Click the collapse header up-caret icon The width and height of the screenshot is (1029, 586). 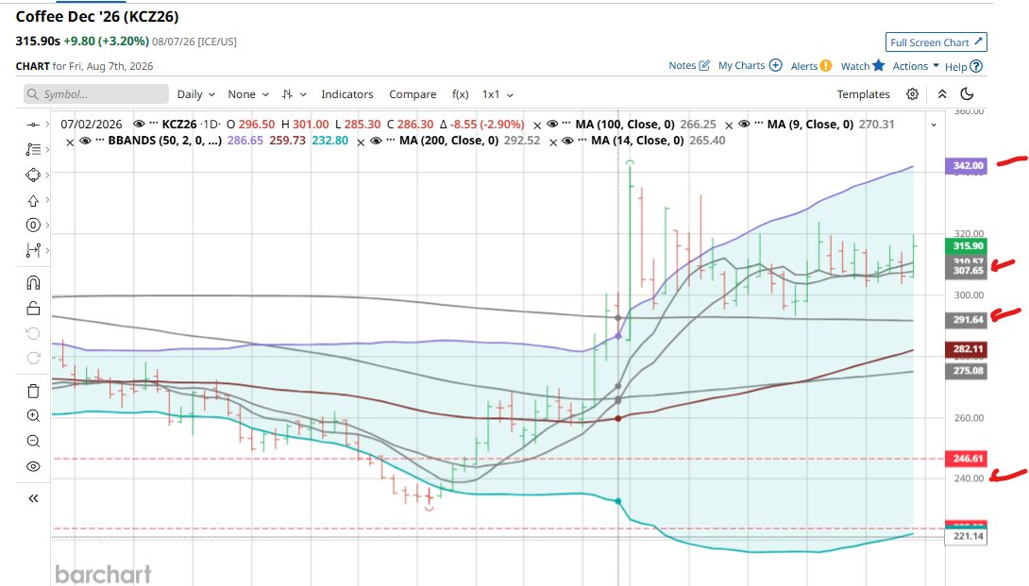coord(942,93)
